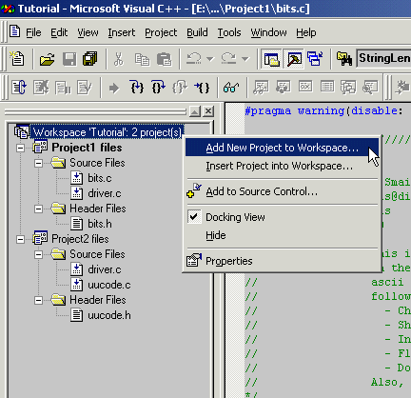The width and height of the screenshot is (411, 398).
Task: Click the Cut scissors icon
Action: [x=118, y=59]
